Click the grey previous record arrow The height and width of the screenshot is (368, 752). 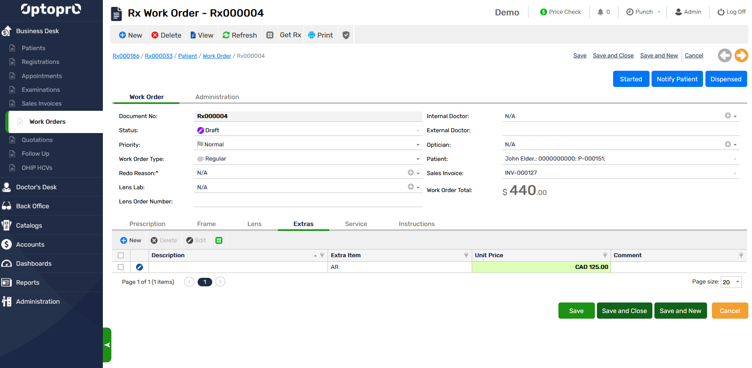(x=724, y=55)
